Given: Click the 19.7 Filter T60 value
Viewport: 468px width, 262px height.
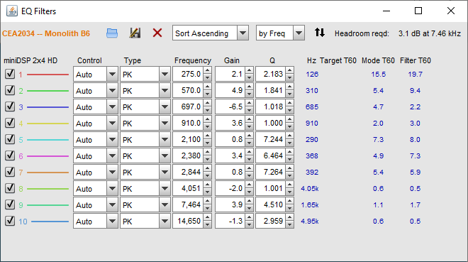Looking at the screenshot, I should [x=415, y=74].
